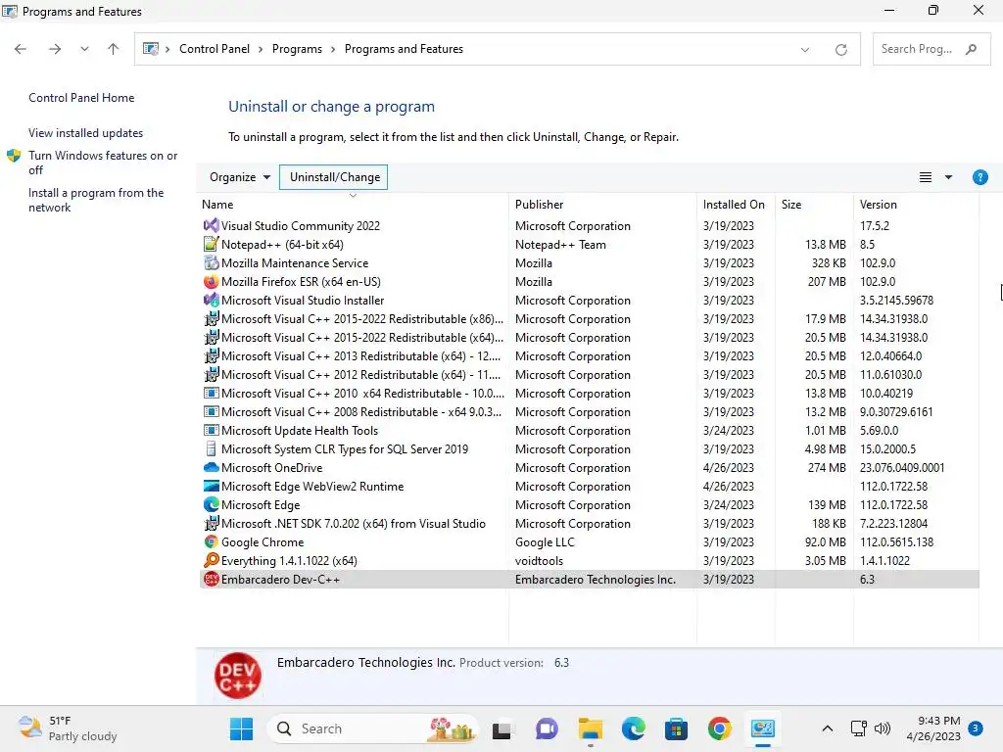Image resolution: width=1003 pixels, height=752 pixels.
Task: Open the Help question mark icon
Action: pos(979,177)
